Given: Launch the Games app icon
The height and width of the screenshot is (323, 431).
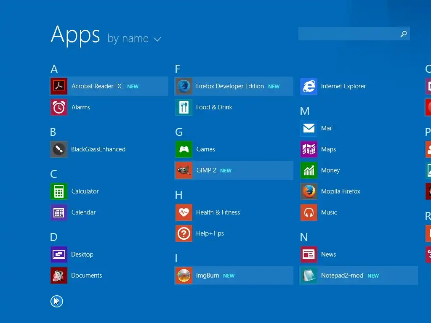Looking at the screenshot, I should pos(184,149).
